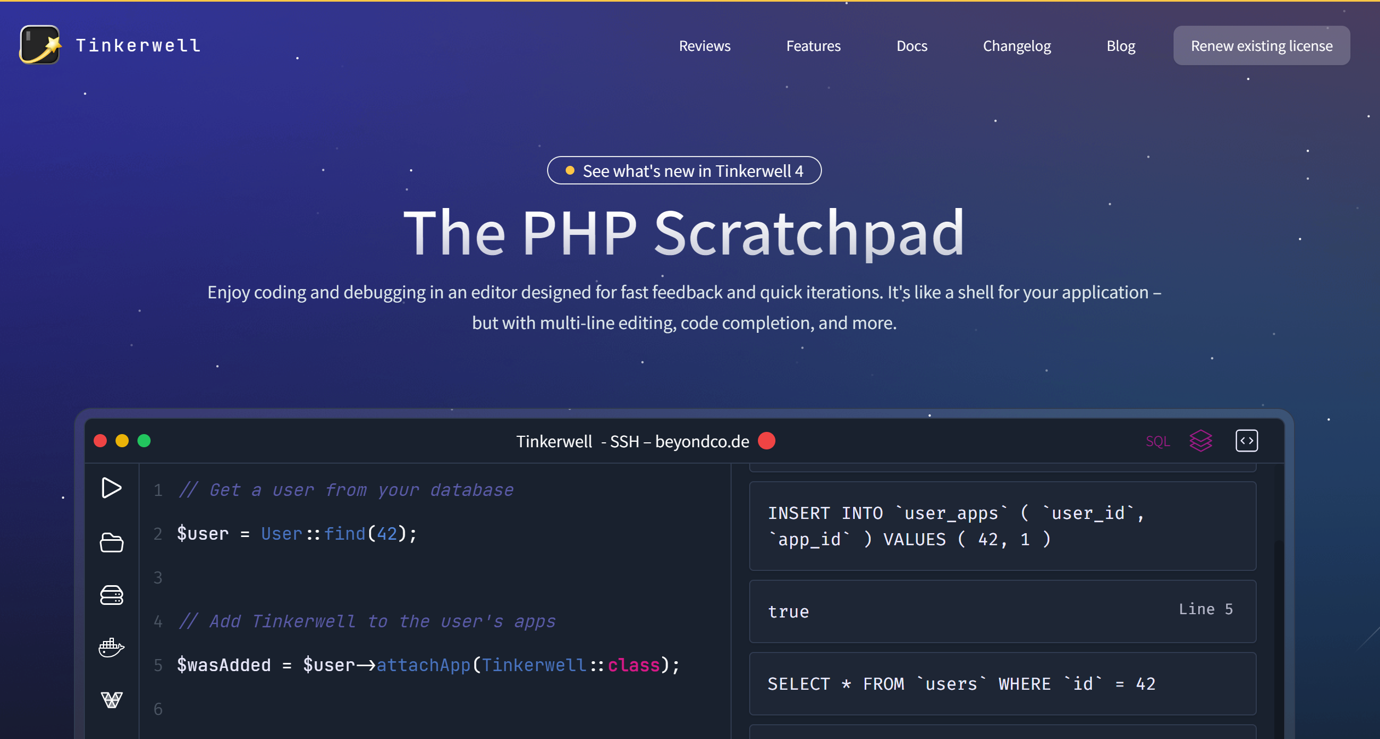Click the INSERT INTO user_apps query block
Viewport: 1380px width, 739px height.
pos(1002,526)
